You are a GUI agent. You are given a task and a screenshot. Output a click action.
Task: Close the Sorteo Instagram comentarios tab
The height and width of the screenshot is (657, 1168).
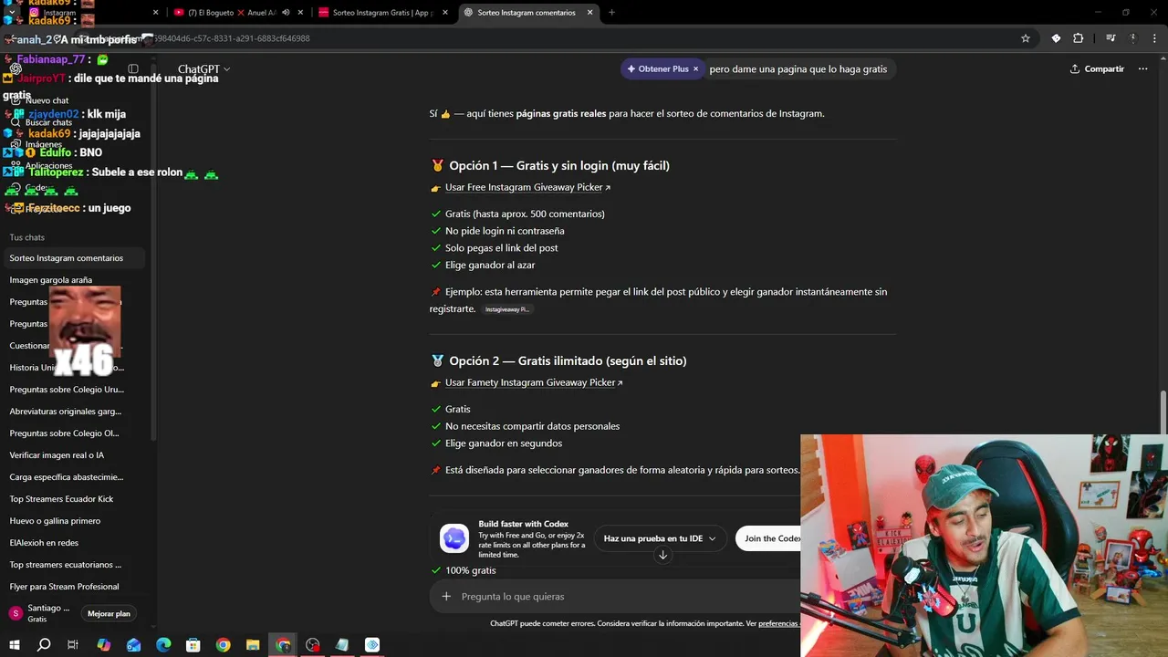pos(589,13)
